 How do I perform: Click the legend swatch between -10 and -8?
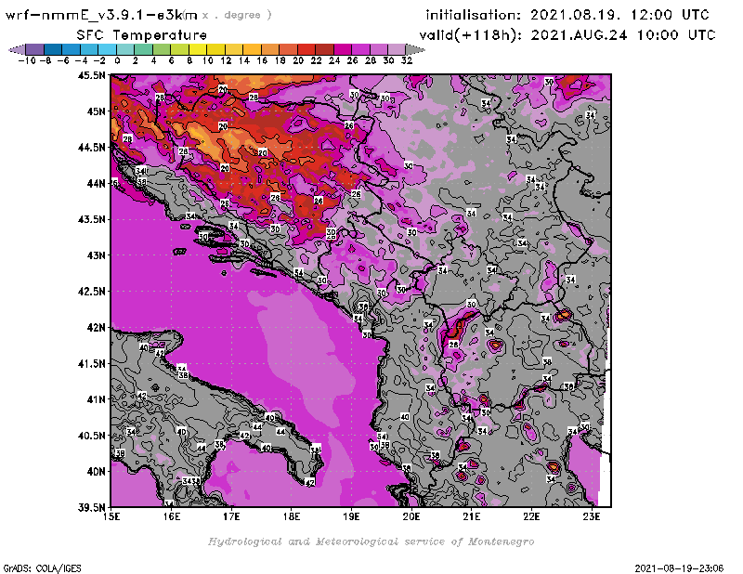(x=35, y=49)
